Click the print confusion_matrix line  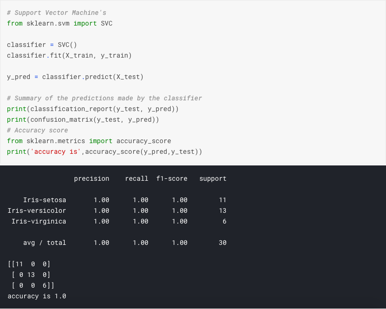tap(83, 119)
